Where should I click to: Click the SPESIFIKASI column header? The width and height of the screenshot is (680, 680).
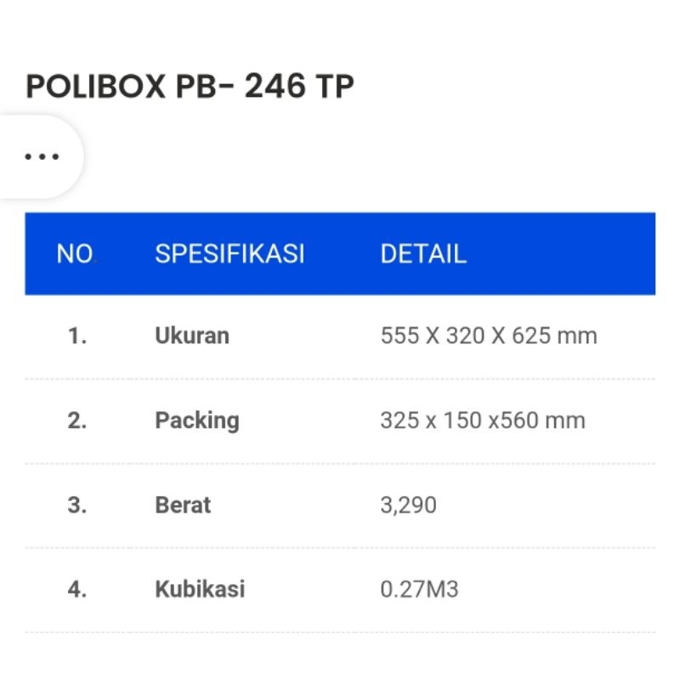pyautogui.click(x=229, y=253)
